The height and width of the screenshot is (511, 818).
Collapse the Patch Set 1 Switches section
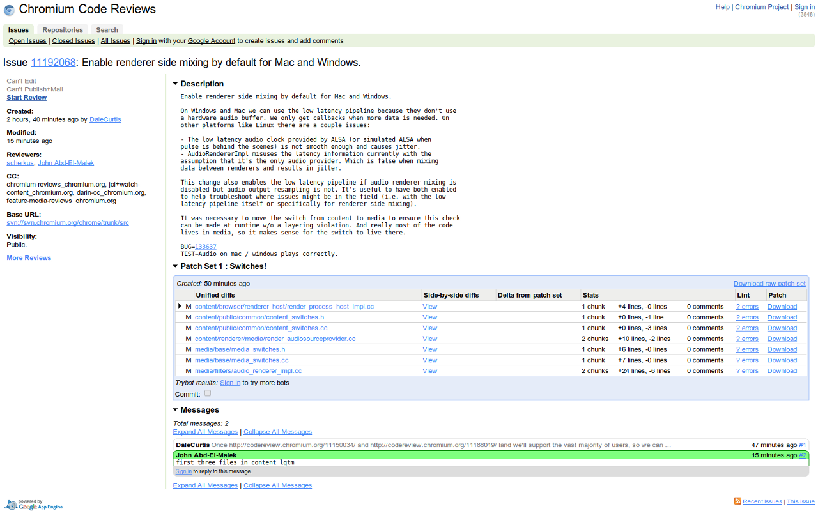175,266
